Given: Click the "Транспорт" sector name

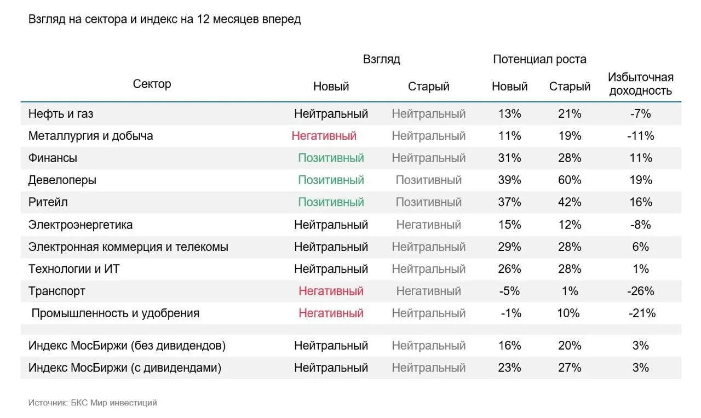Looking at the screenshot, I should 57,291.
